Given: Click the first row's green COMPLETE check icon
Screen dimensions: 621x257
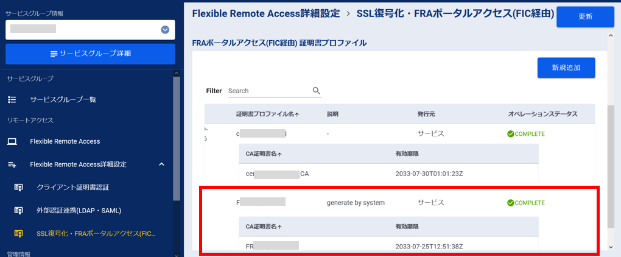Looking at the screenshot, I should [x=511, y=134].
